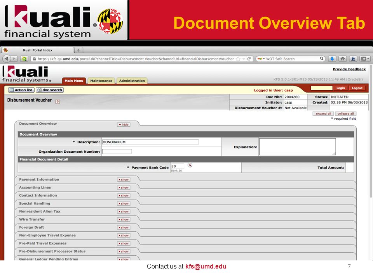Show the Foreign Draft section
The image size is (373, 279).
(x=124, y=227)
